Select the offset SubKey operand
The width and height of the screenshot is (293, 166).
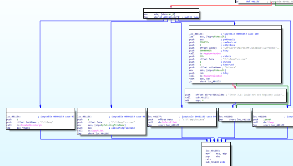[x=208, y=48]
